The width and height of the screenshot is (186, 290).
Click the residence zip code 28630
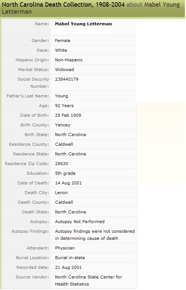tap(61, 164)
